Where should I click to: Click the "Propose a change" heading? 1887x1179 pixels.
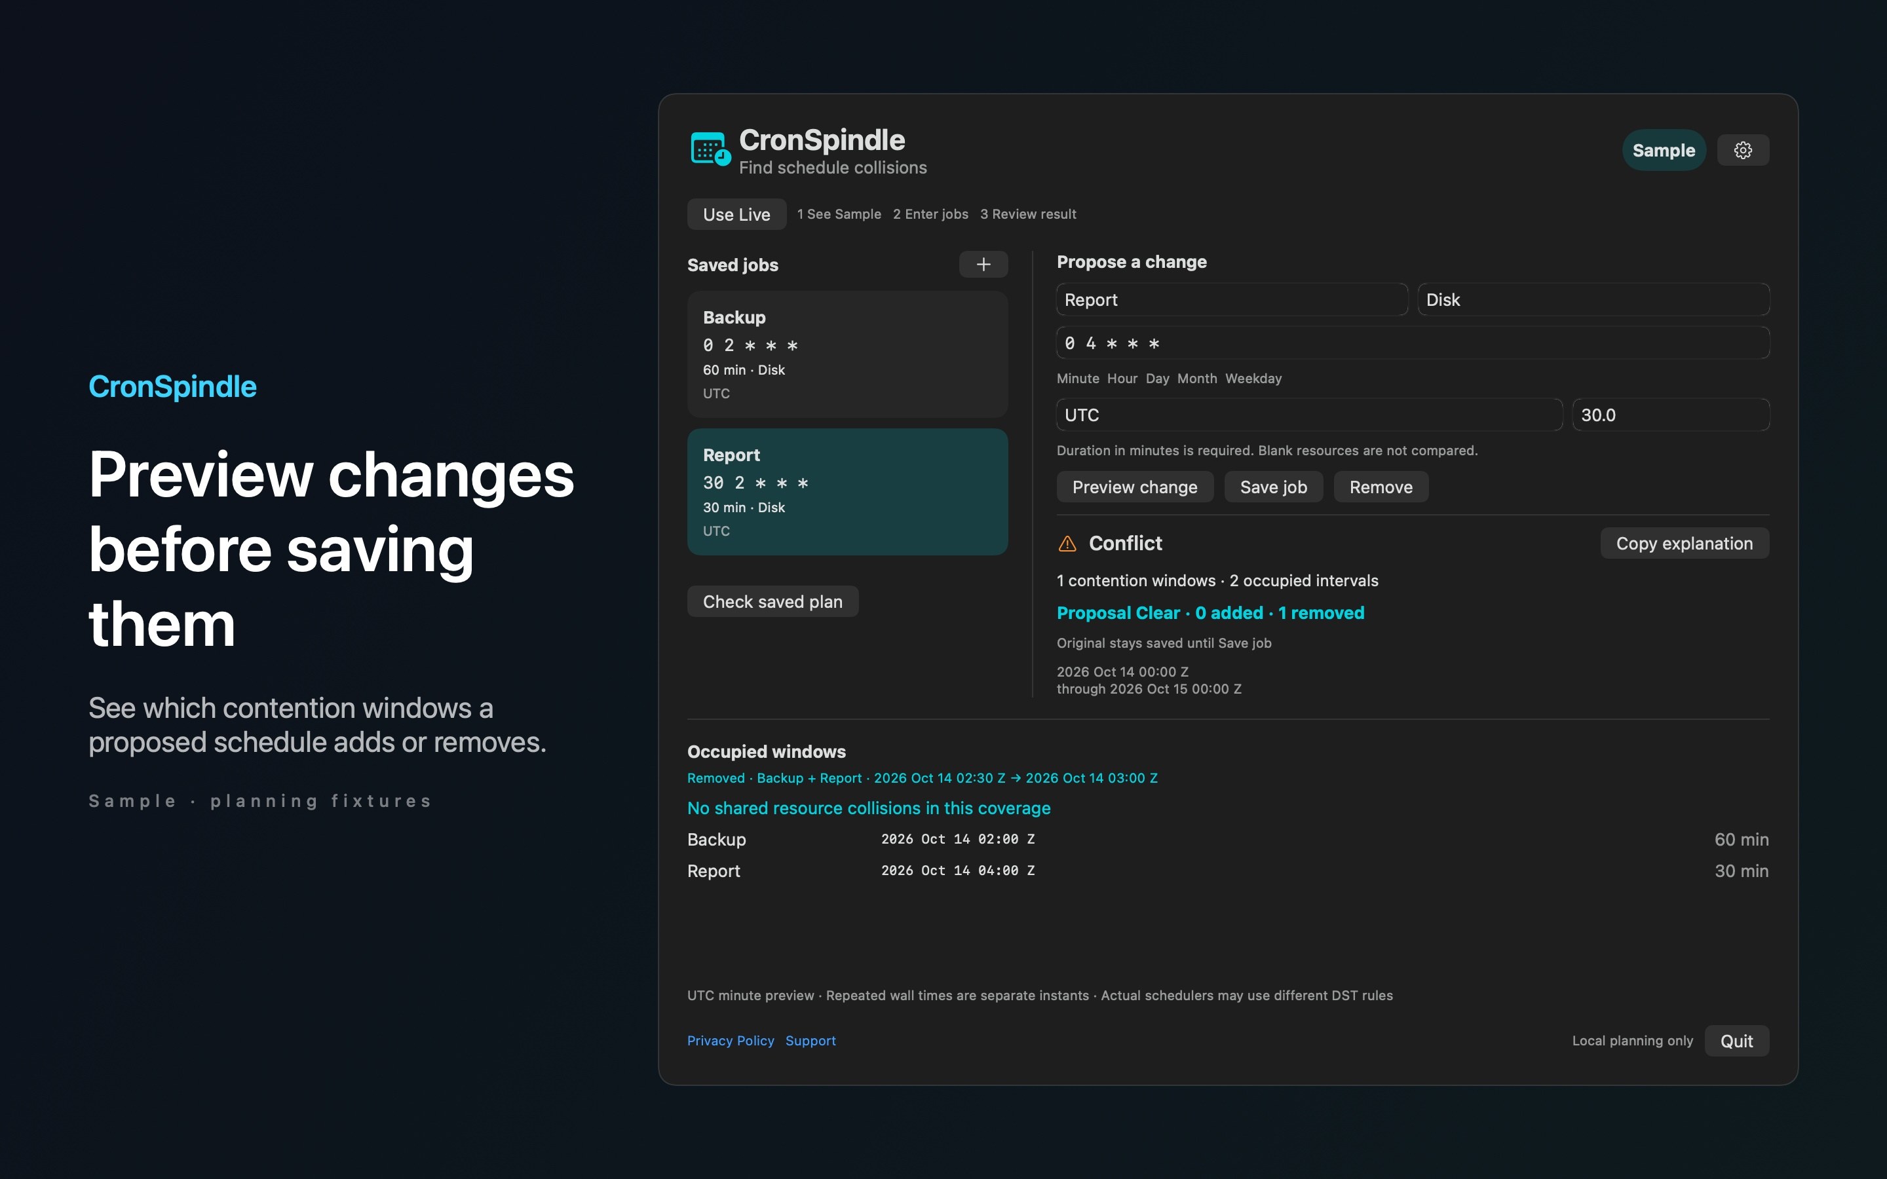click(1132, 262)
